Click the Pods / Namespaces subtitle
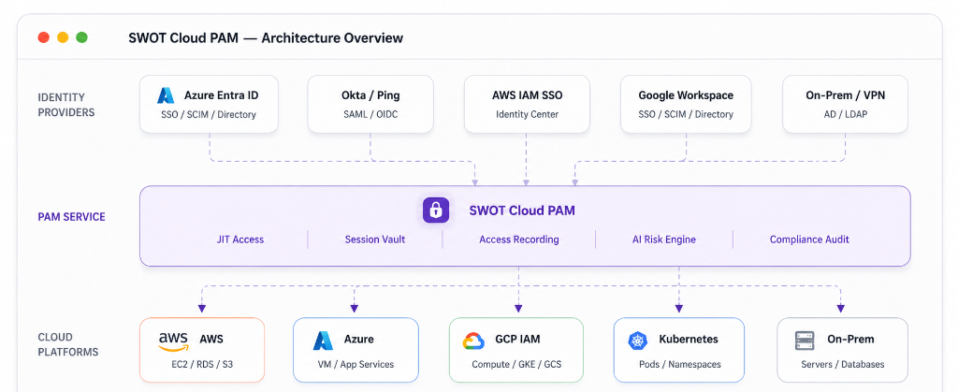 680,365
